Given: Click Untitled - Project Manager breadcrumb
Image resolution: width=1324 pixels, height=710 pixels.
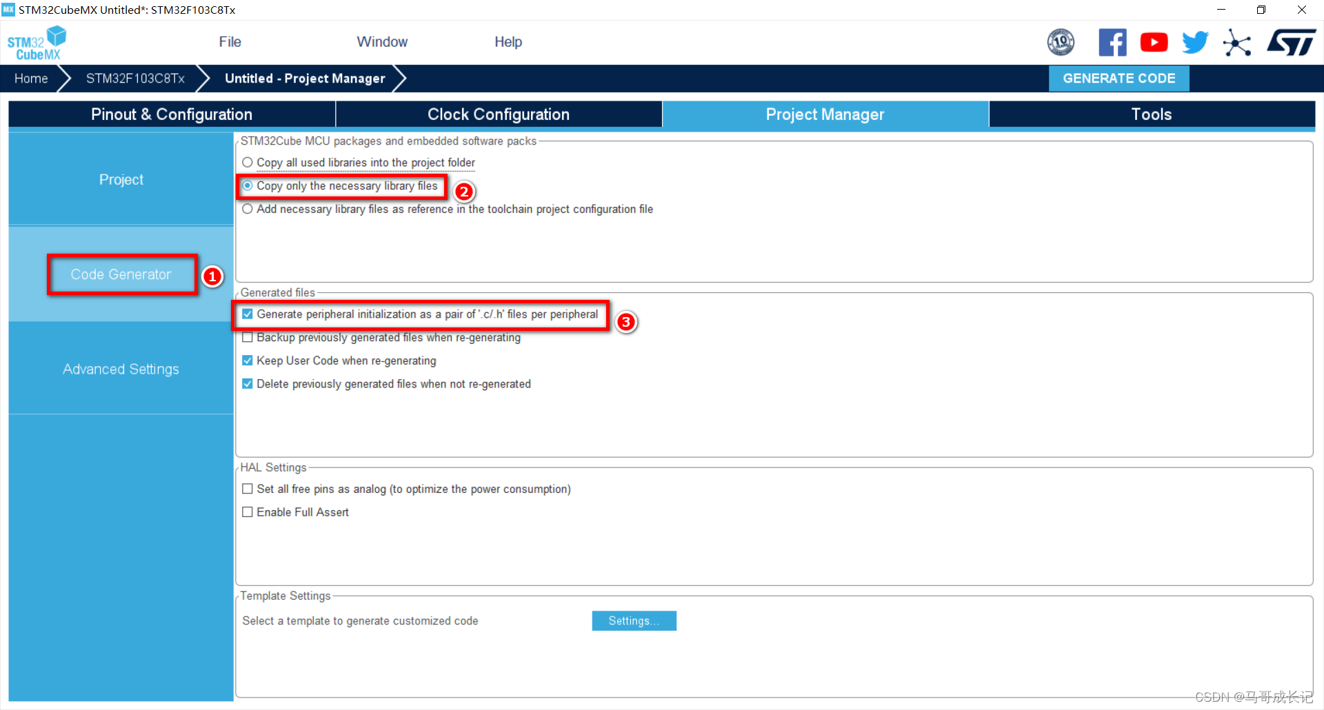Looking at the screenshot, I should click(x=305, y=79).
